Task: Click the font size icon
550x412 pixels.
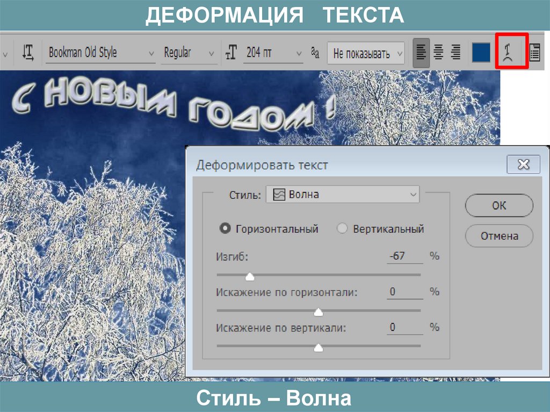Action: [231, 53]
